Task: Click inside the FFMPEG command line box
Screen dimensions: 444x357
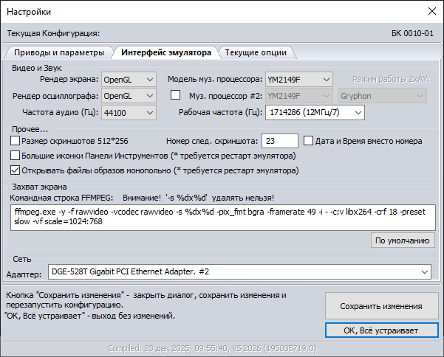Action: click(x=222, y=217)
